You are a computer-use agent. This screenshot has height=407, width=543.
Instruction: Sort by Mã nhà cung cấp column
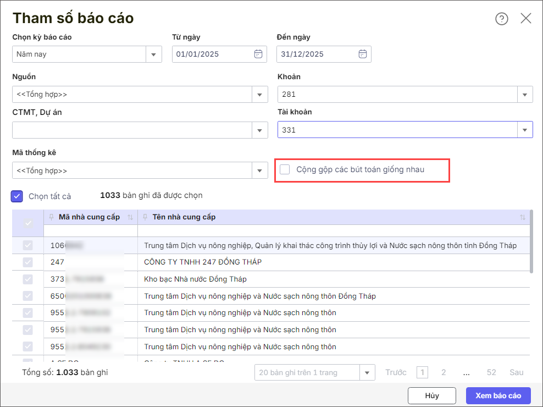pos(130,217)
